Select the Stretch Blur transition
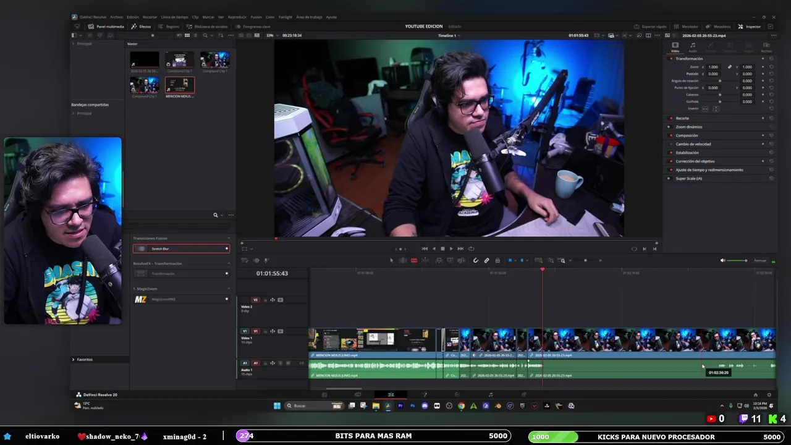791x445 pixels. click(181, 248)
